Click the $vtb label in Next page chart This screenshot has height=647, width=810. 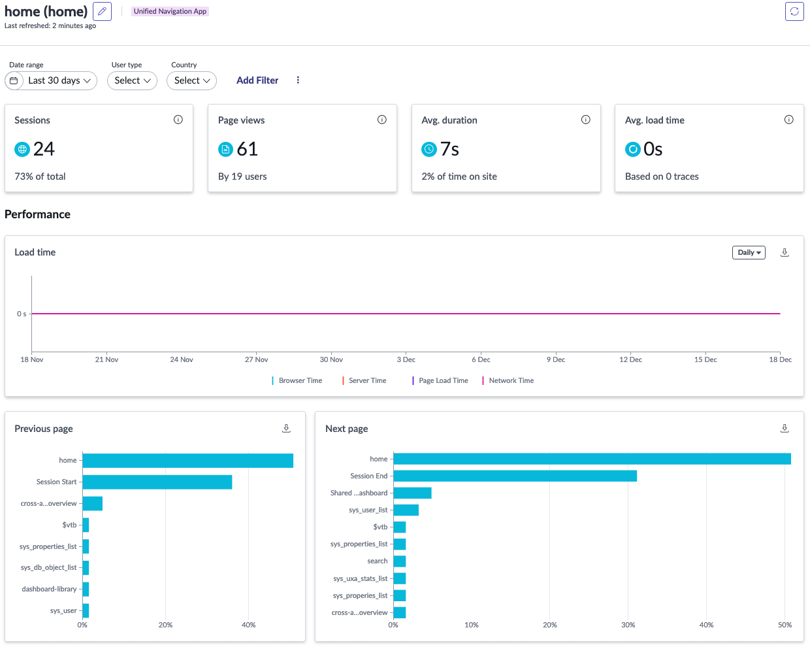click(380, 527)
